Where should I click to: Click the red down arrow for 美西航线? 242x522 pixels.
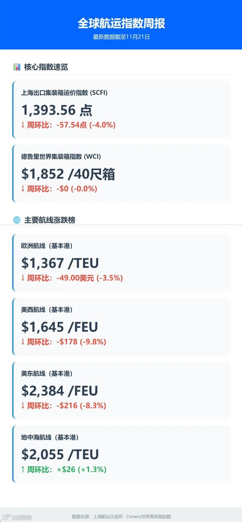coord(23,342)
